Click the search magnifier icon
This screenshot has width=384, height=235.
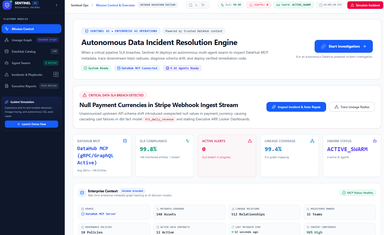coord(191,5)
